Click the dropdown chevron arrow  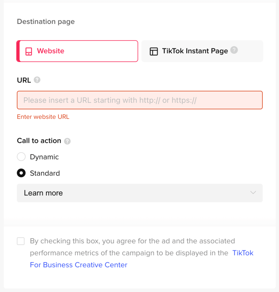(x=253, y=193)
